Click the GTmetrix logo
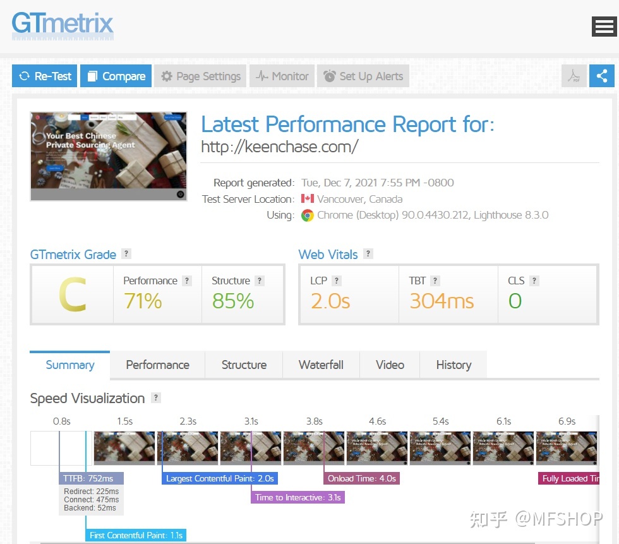The height and width of the screenshot is (544, 619). pyautogui.click(x=63, y=25)
